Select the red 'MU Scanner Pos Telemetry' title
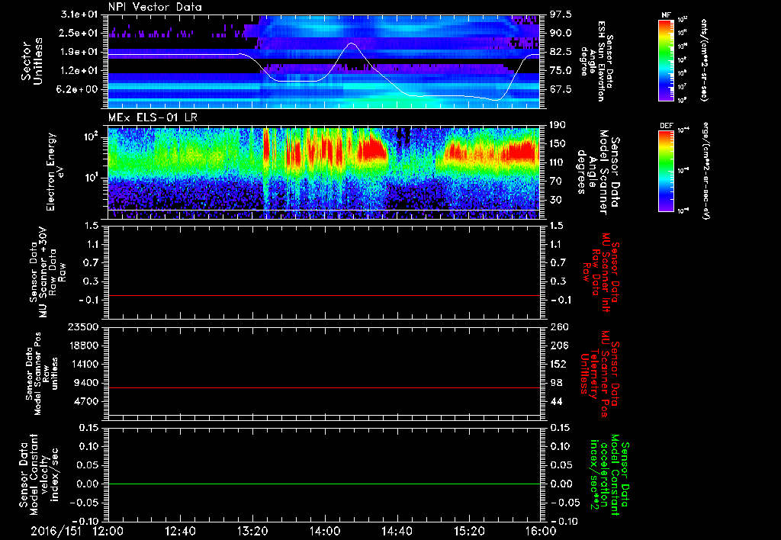This screenshot has width=781, height=540. pos(600,374)
